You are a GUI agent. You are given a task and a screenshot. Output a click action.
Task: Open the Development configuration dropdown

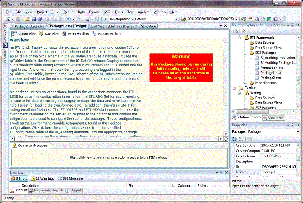pyautogui.click(x=132, y=19)
